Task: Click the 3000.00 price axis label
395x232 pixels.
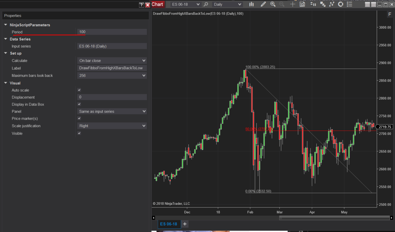Action: tap(385, 27)
